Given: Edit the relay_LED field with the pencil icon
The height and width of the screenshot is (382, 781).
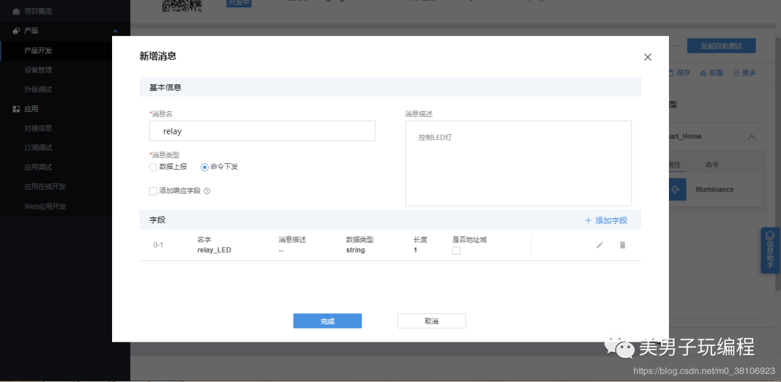Looking at the screenshot, I should point(599,245).
